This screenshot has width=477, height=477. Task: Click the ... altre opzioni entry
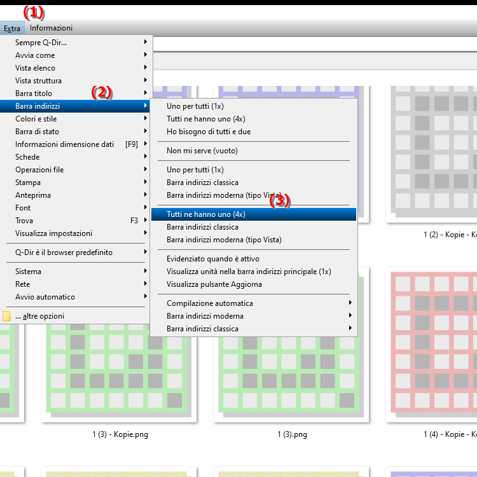coord(75,316)
